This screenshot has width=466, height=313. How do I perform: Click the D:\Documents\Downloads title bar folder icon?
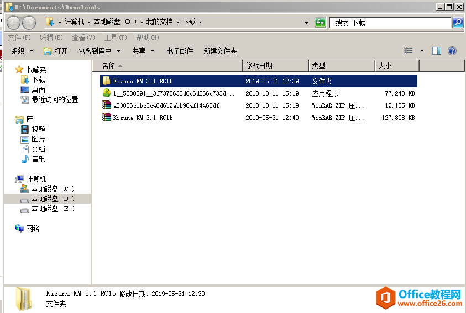[x=9, y=7]
